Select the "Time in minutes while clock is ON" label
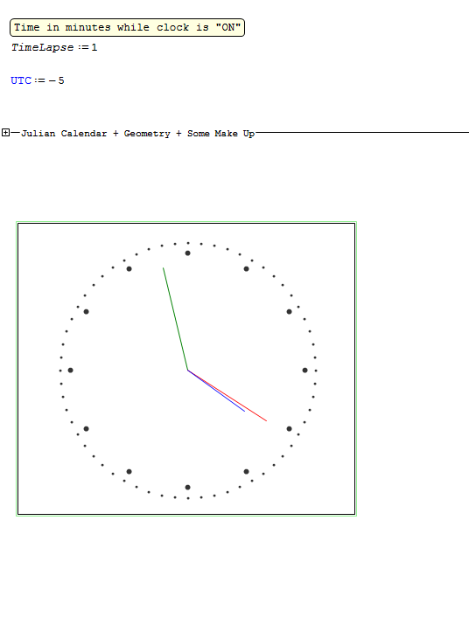Screen dimensions: 469x631 click(x=128, y=27)
